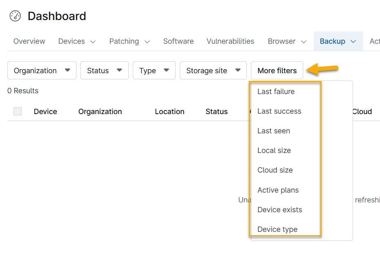Expand the Type filter dropdown

point(154,70)
